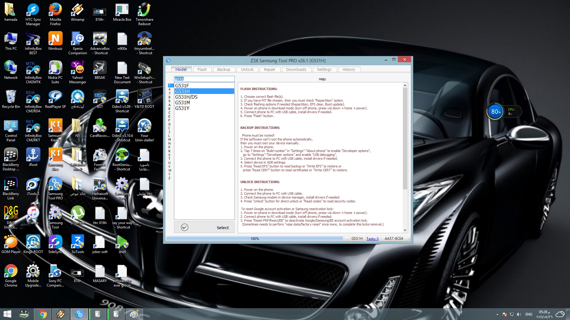Open Miracle Box desktop icon
This screenshot has height=320, width=570.
tap(122, 13)
